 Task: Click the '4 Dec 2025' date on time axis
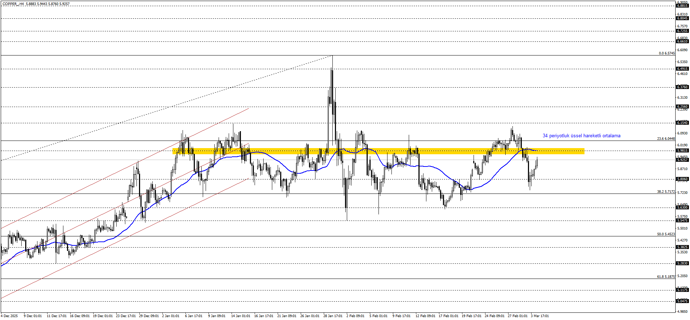click(x=9, y=316)
